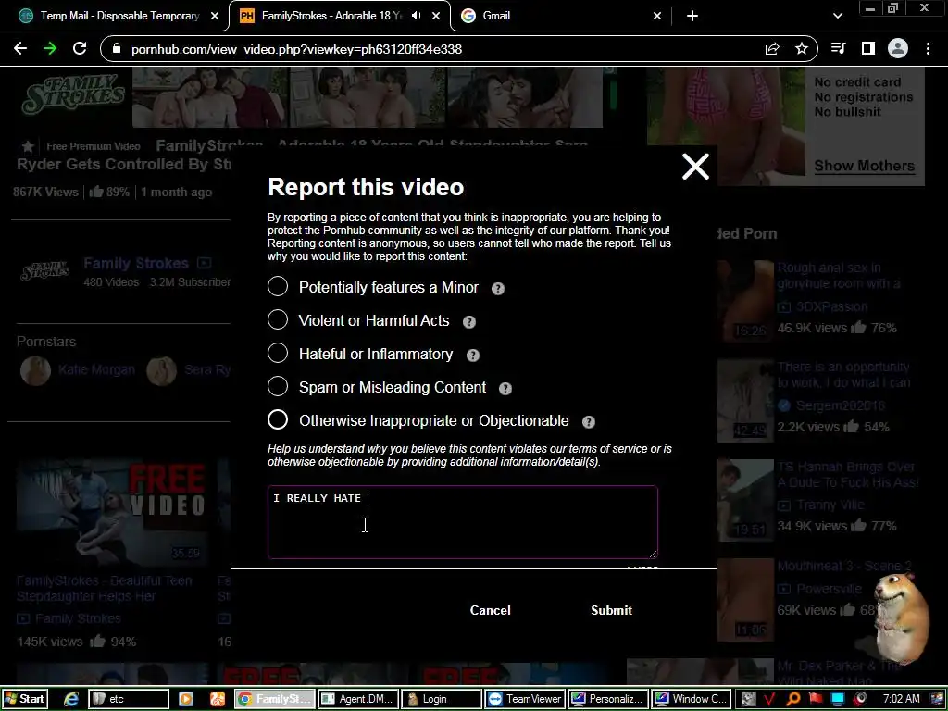Mute the tab via its speaker icon
This screenshot has width=948, height=711.
coord(416,16)
